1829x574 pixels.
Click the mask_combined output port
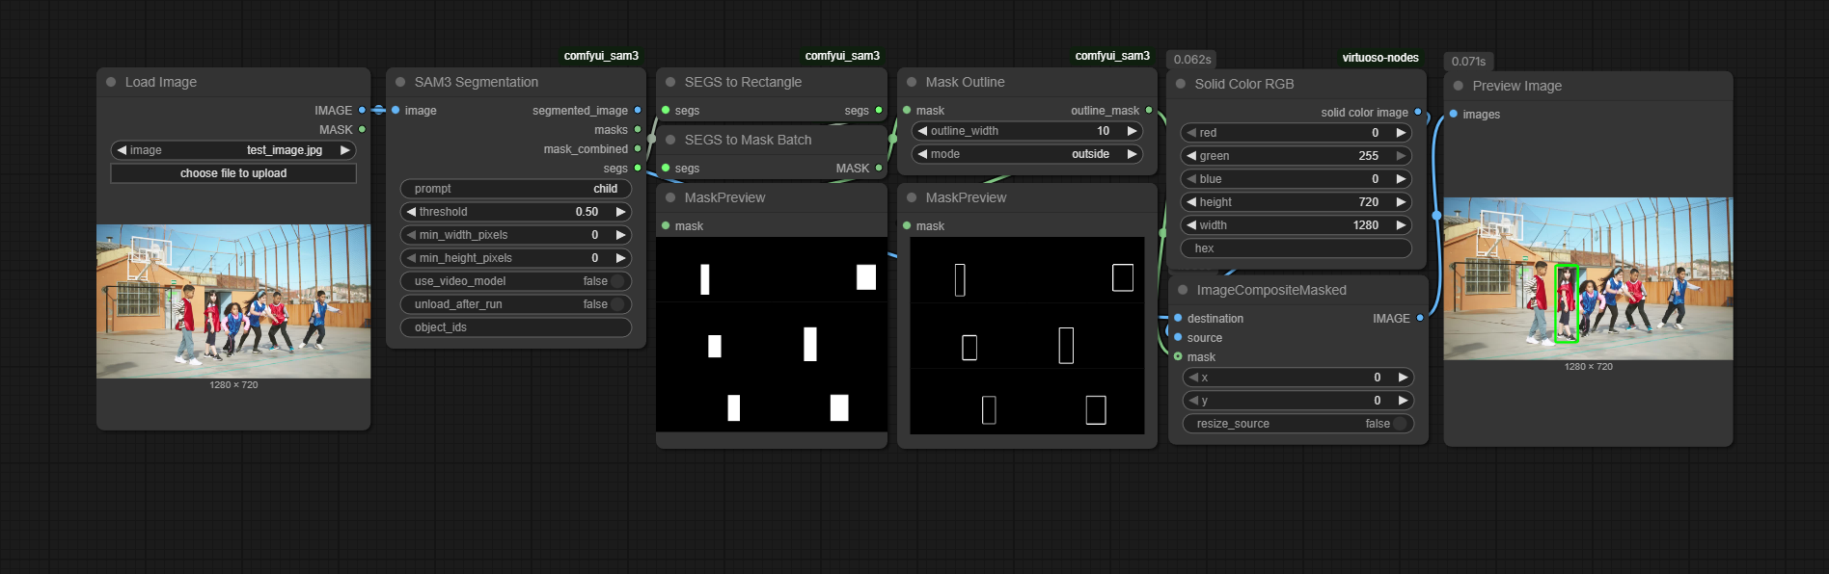[638, 148]
